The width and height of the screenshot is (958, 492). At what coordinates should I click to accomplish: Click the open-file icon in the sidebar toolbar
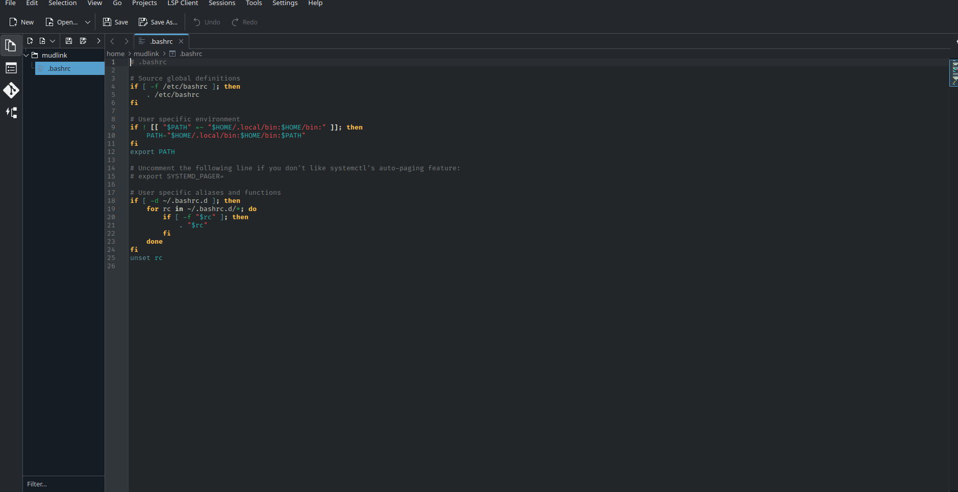42,41
